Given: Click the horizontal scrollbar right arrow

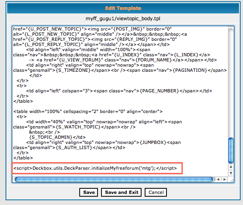Looking at the screenshot, I should pyautogui.click(x=224, y=179).
